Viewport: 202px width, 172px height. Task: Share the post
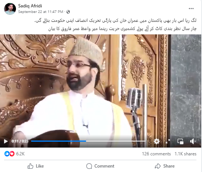pos(165,166)
